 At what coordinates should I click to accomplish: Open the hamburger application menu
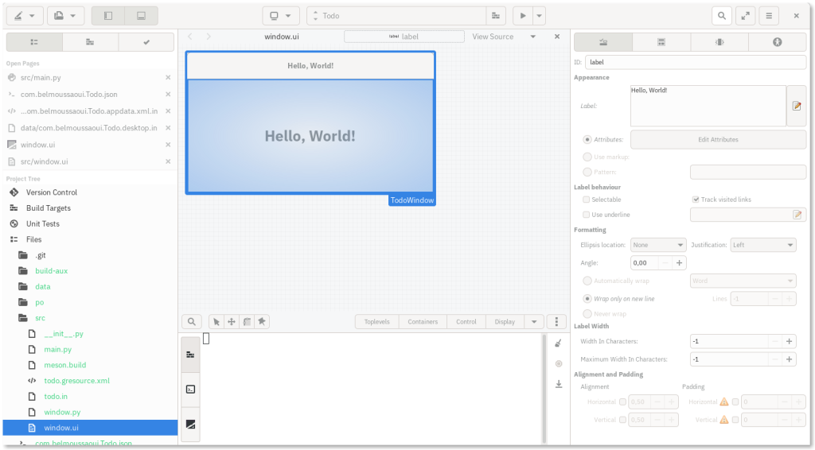[x=769, y=16]
